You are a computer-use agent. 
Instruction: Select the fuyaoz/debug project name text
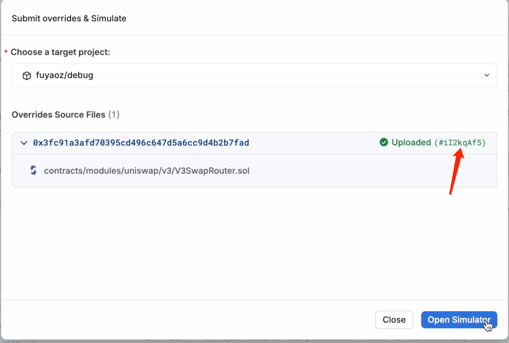tap(65, 75)
